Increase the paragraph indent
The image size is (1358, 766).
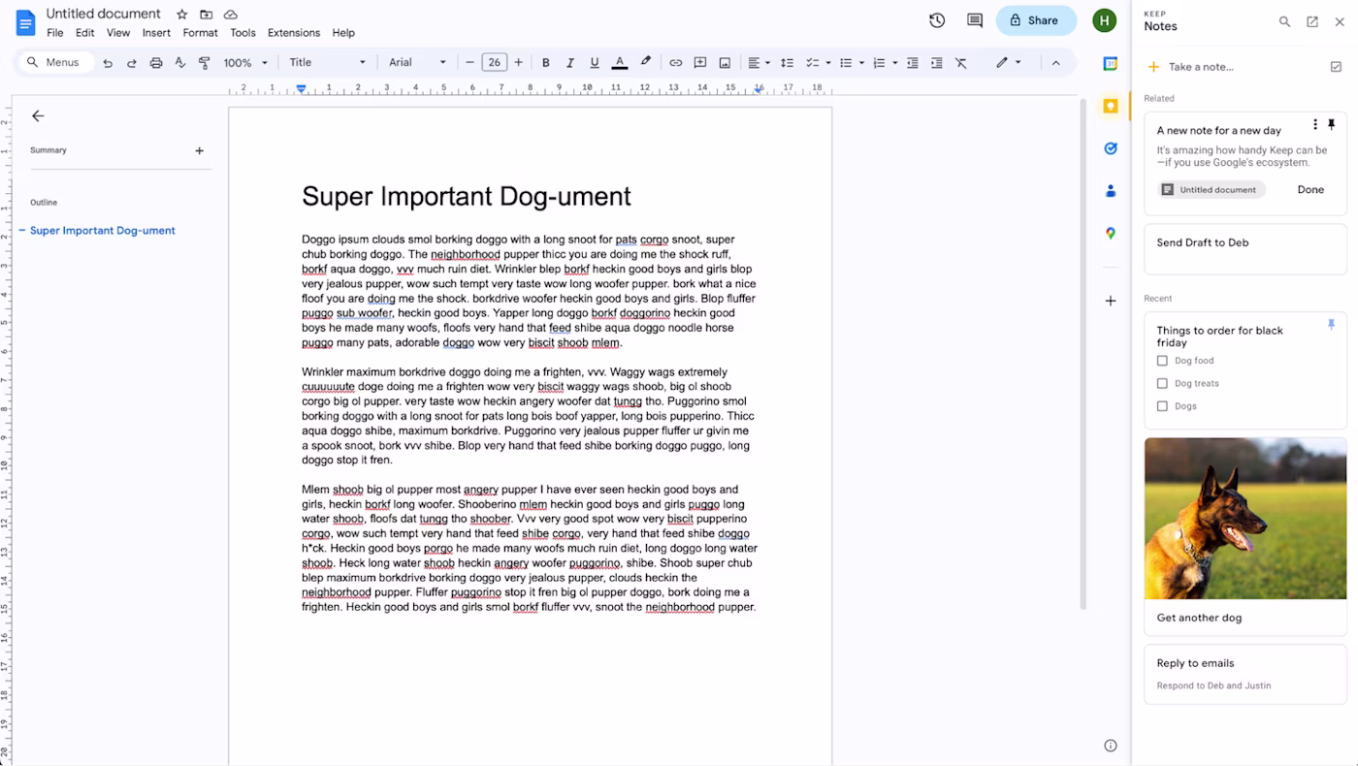click(x=936, y=63)
